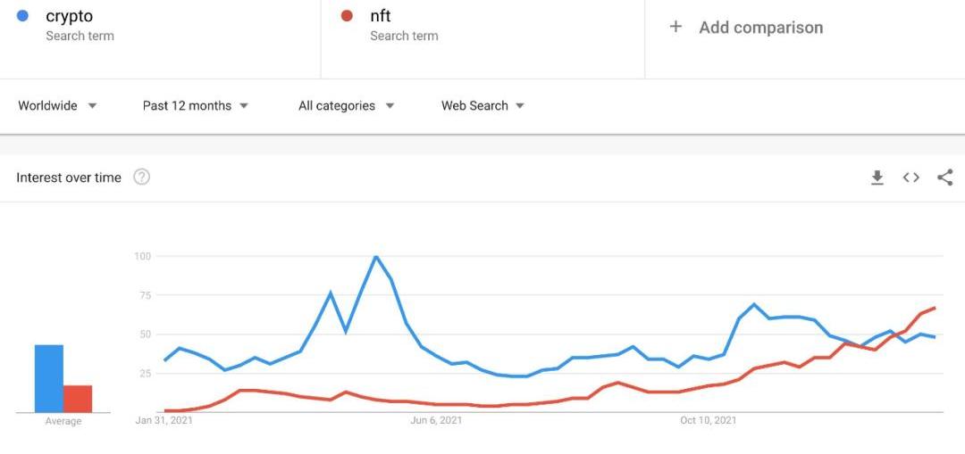Click the blue crypto term dot
Screen dimensions: 965x454
coord(23,15)
